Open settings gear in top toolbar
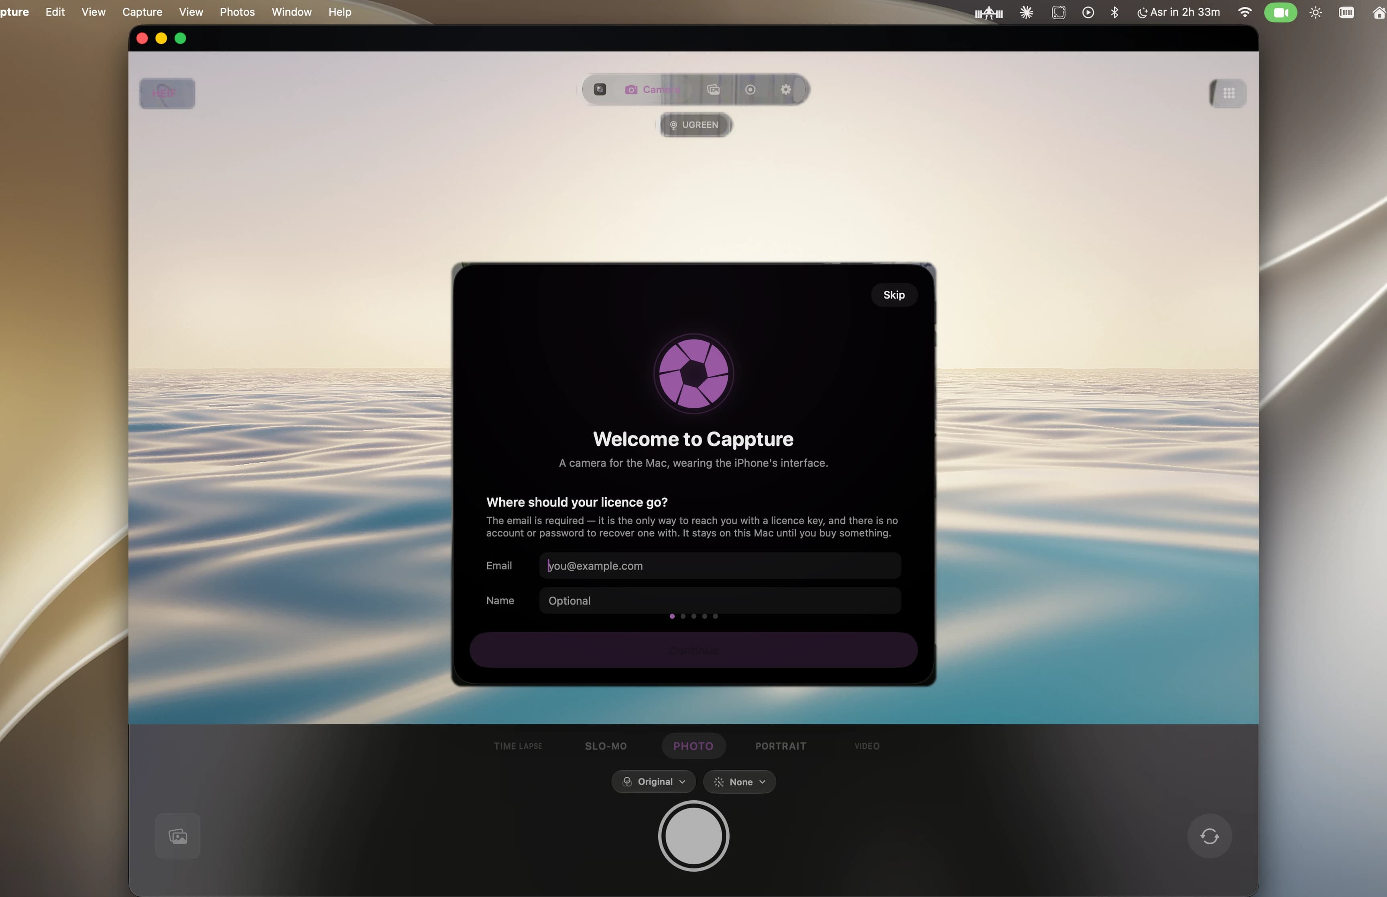Screen dimensions: 1387x897 [785, 89]
